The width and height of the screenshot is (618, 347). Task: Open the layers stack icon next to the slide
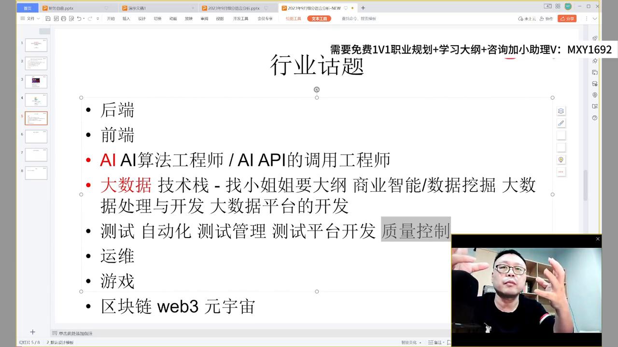(x=561, y=111)
